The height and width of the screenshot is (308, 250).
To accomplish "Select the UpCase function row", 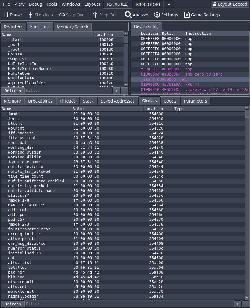I will point(62,54).
